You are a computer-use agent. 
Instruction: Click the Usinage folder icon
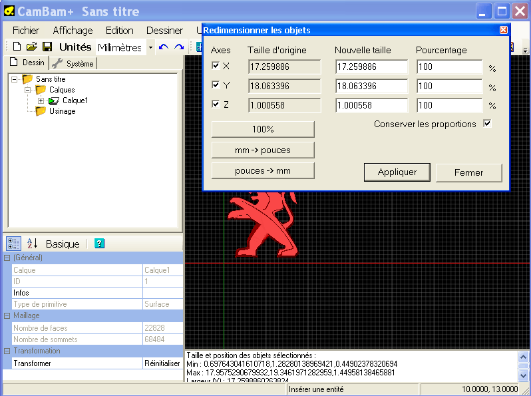(x=41, y=111)
